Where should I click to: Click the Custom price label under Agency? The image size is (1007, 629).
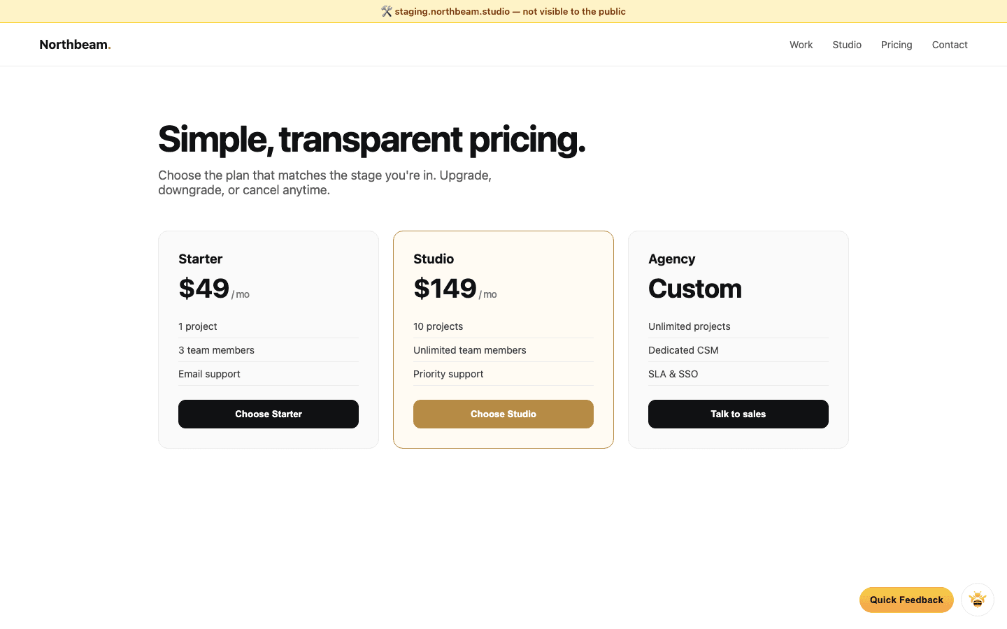point(695,288)
